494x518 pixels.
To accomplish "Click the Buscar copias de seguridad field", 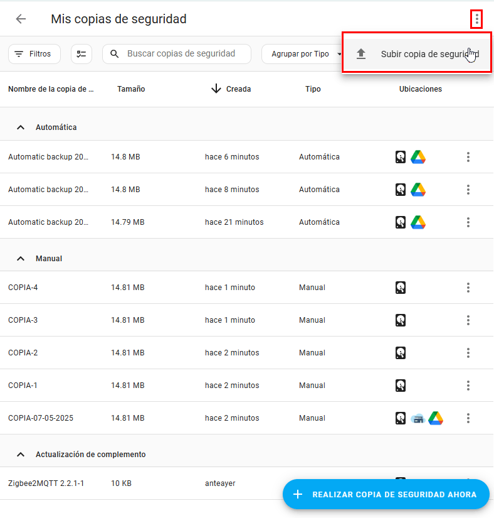I will point(181,54).
